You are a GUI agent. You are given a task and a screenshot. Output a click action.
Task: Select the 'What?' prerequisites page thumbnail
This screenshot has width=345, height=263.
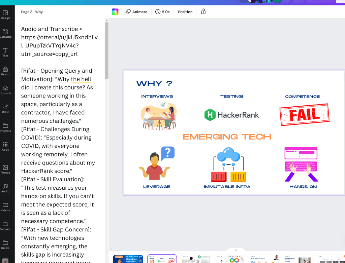click(x=298, y=259)
